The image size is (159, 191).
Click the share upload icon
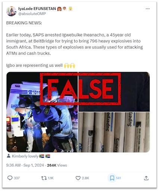click(x=146, y=178)
